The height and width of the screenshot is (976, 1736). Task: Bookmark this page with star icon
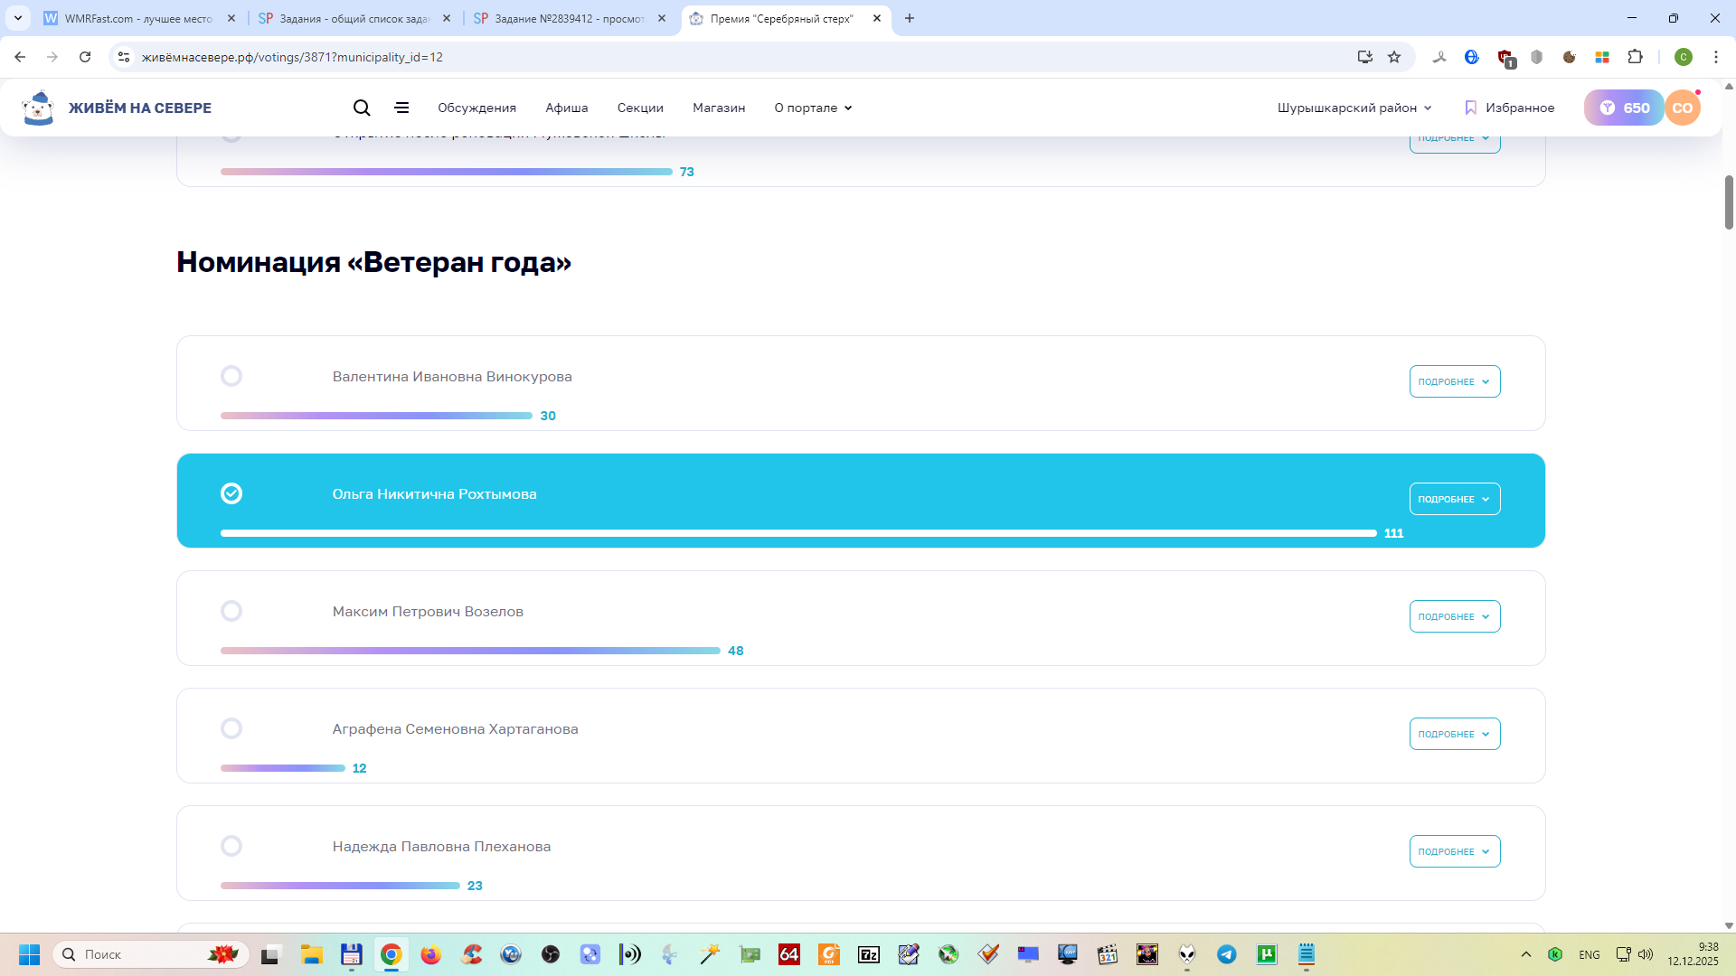click(x=1394, y=57)
